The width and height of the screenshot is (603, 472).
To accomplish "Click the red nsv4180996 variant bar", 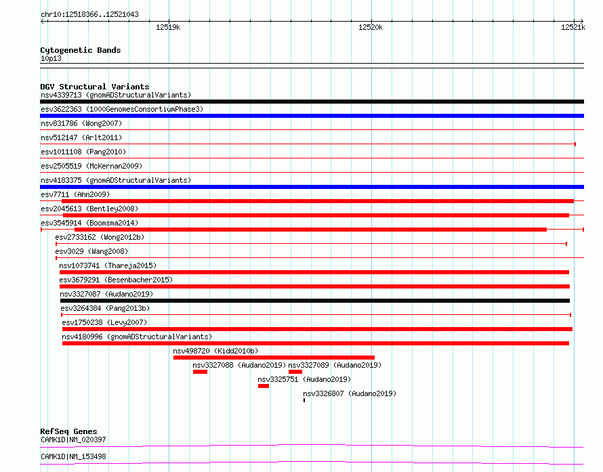I will pyautogui.click(x=316, y=343).
